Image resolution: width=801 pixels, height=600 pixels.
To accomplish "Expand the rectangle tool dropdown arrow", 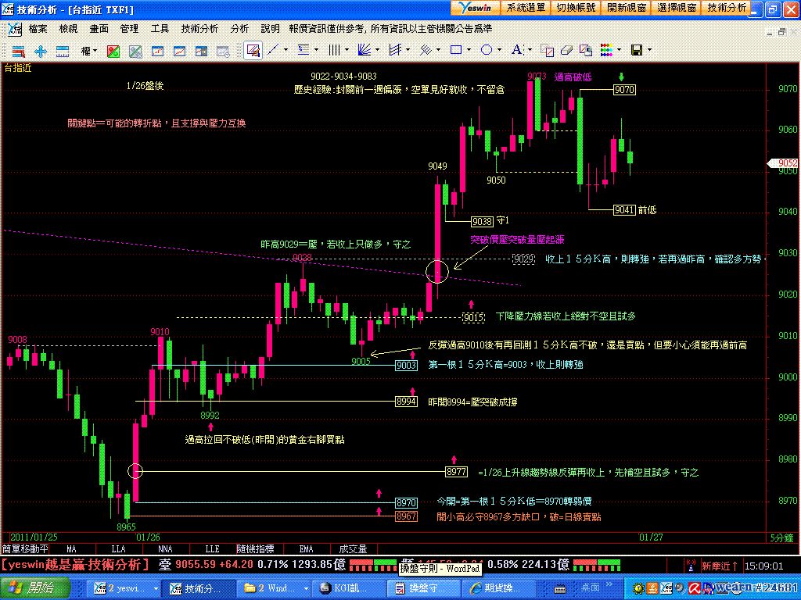I will coord(469,49).
